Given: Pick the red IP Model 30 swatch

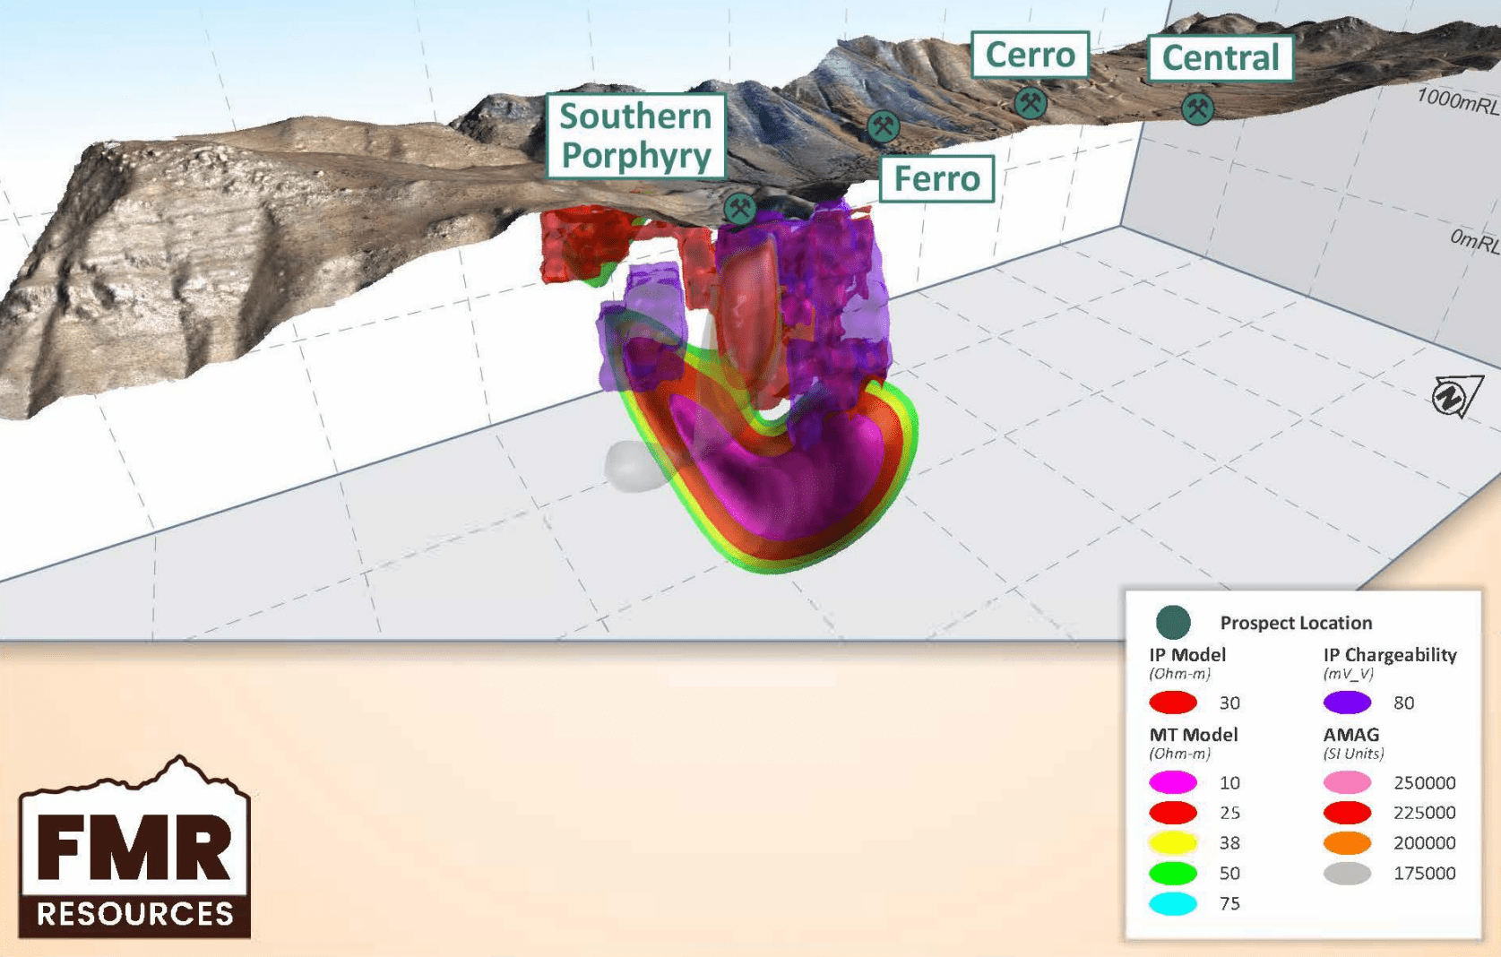Looking at the screenshot, I should pyautogui.click(x=1173, y=703).
